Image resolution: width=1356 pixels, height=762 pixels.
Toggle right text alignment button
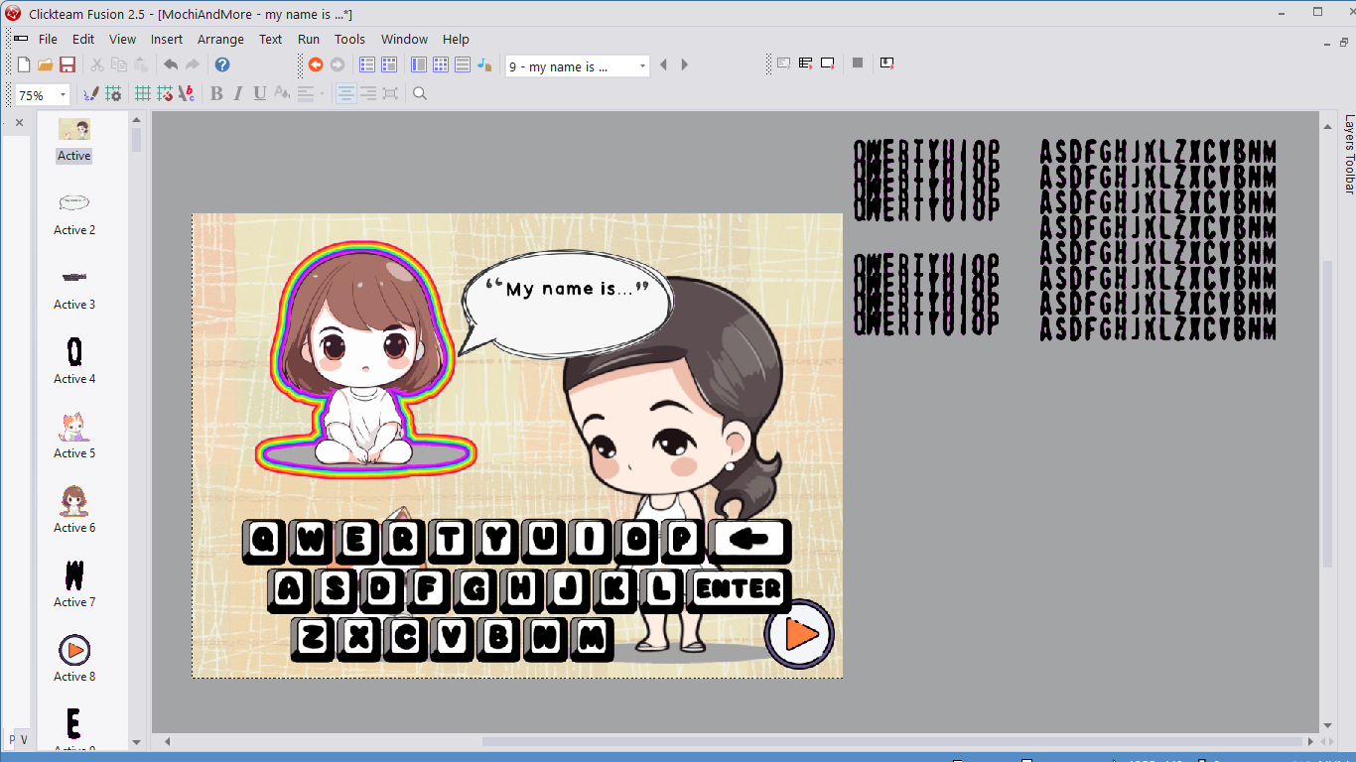click(x=368, y=93)
